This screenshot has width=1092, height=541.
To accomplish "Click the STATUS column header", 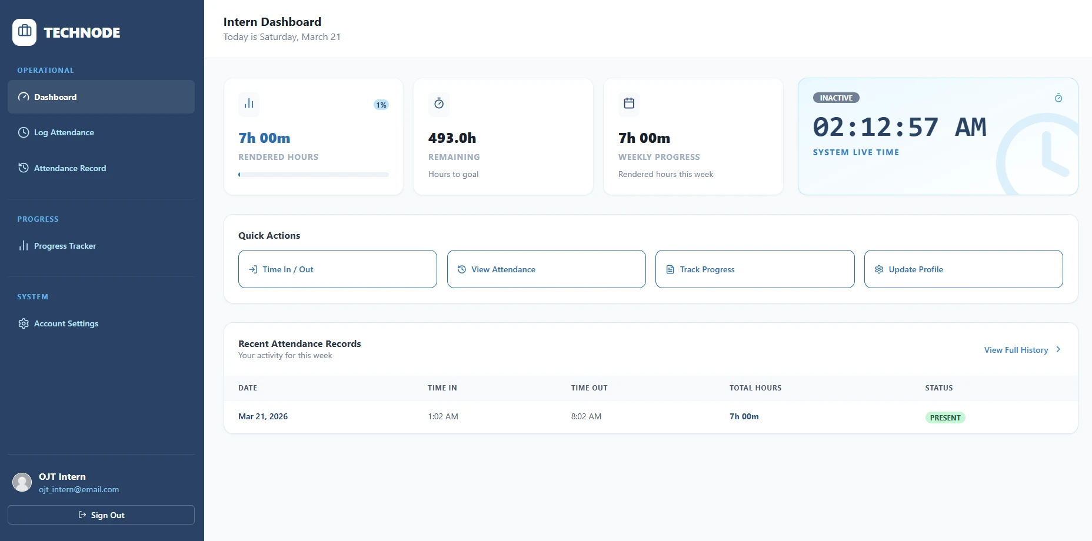I will coord(939,388).
